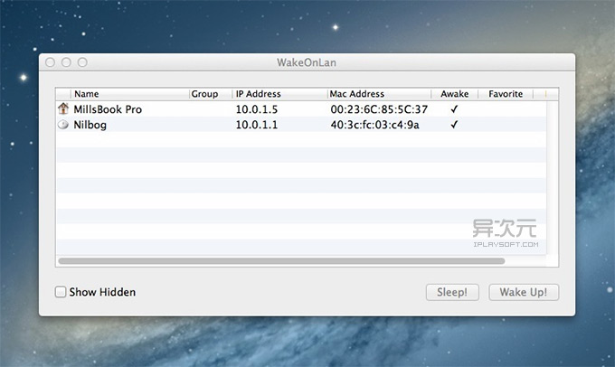Select the MillsBook Pro row name

pos(108,109)
